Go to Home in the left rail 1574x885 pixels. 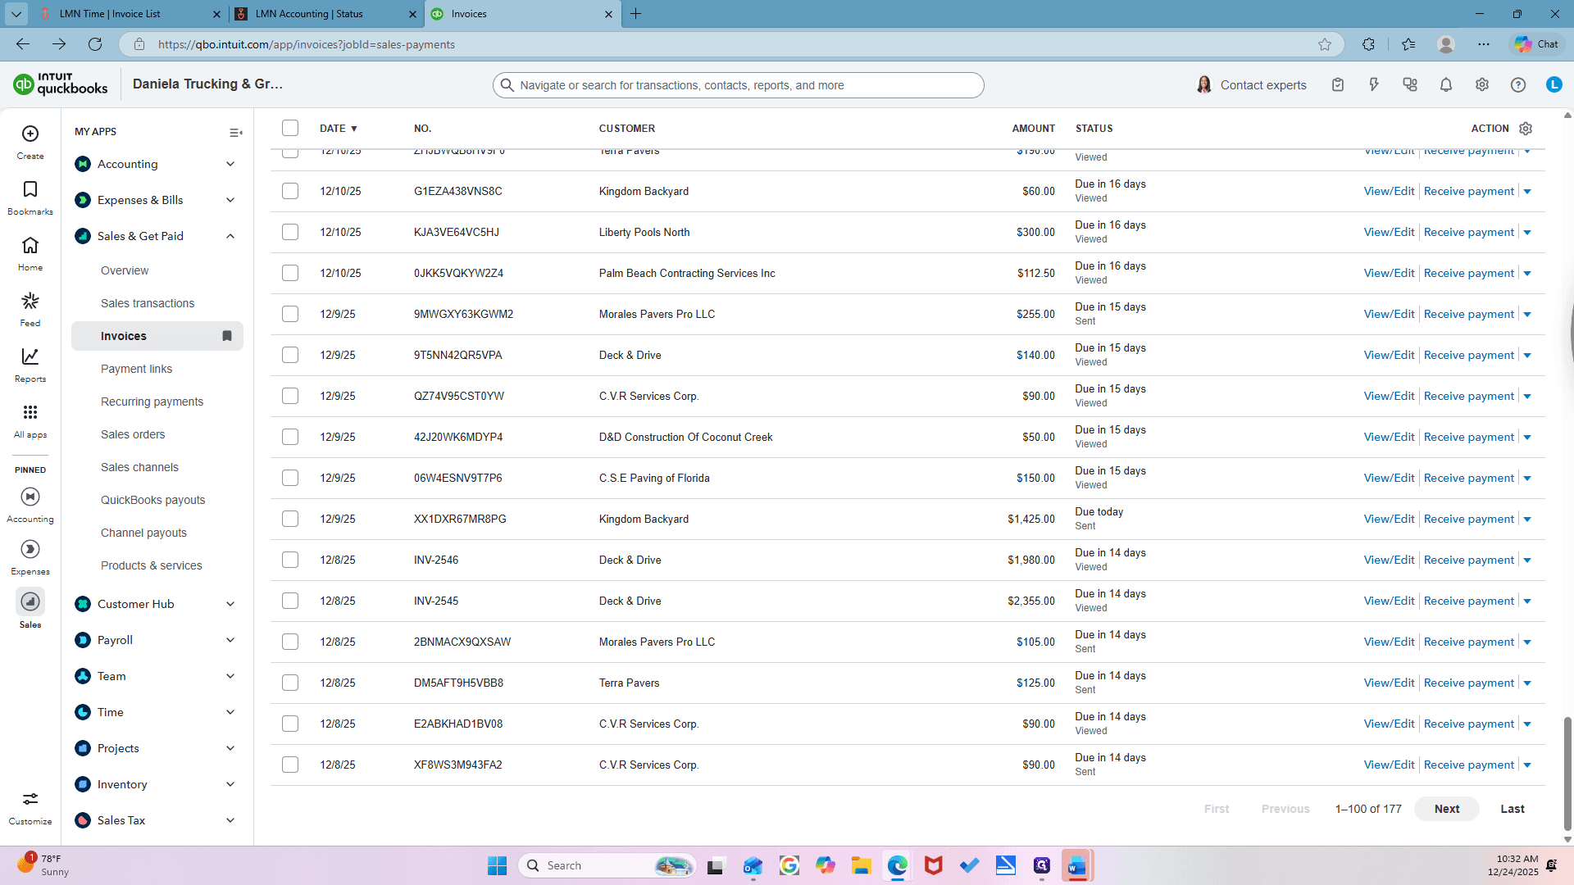click(30, 245)
